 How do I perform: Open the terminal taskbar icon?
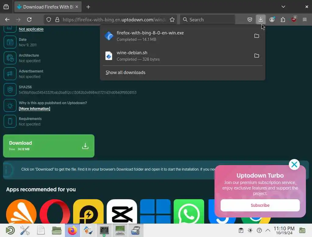tap(104, 230)
